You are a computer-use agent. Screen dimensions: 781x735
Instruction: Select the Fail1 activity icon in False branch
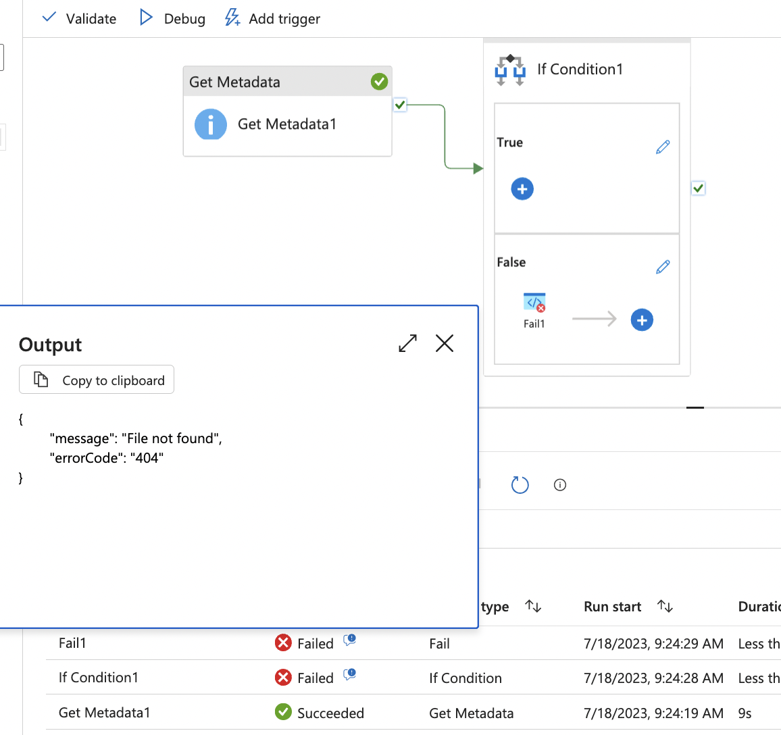click(x=534, y=303)
